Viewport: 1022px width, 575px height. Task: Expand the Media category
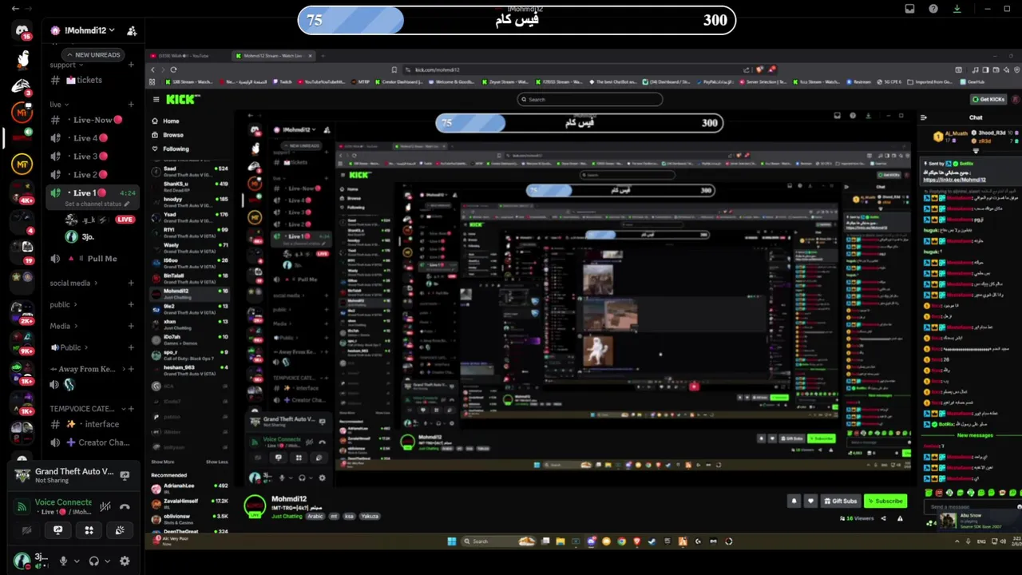[x=63, y=326]
